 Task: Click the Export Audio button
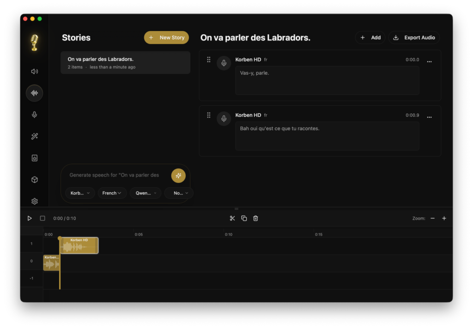point(414,38)
